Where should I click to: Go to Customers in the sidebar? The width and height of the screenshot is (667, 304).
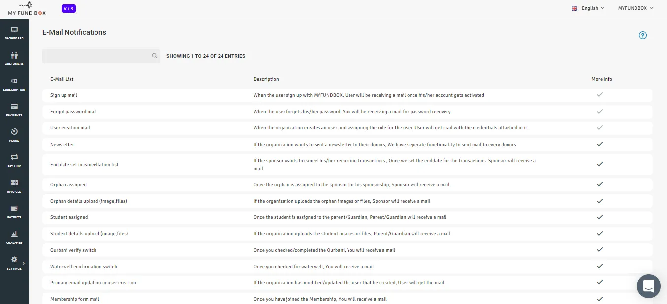coord(14,59)
